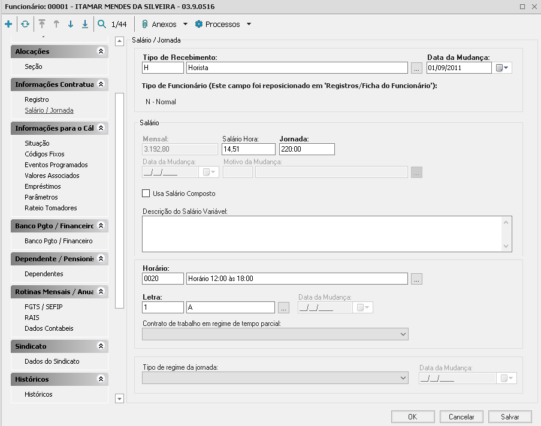Close the Funcionário window
Viewport: 541px width, 426px height.
534,7
